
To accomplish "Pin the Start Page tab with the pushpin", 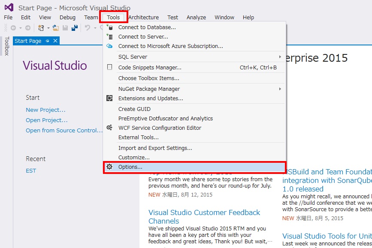I will pyautogui.click(x=48, y=41).
